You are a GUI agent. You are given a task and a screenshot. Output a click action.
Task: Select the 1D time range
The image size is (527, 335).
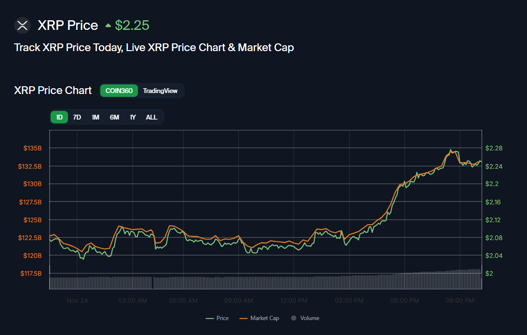[59, 117]
